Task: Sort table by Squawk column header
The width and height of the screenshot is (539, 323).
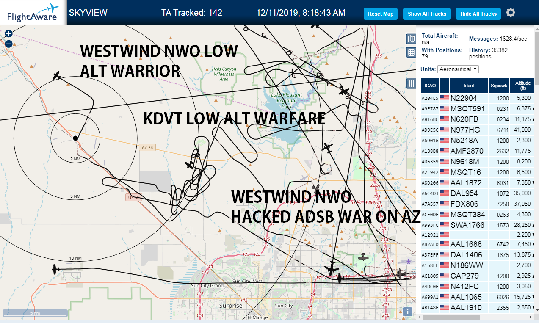Action: [x=499, y=86]
